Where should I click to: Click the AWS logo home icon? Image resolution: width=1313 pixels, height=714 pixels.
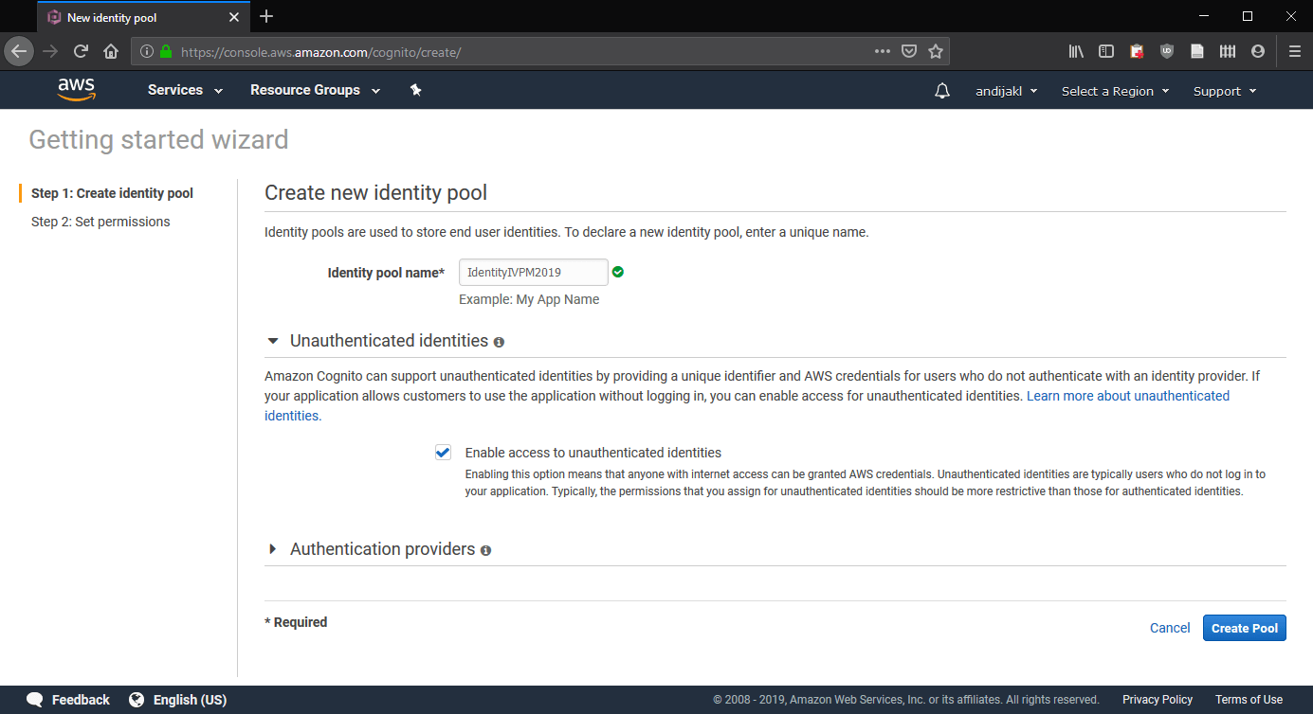pyautogui.click(x=76, y=90)
